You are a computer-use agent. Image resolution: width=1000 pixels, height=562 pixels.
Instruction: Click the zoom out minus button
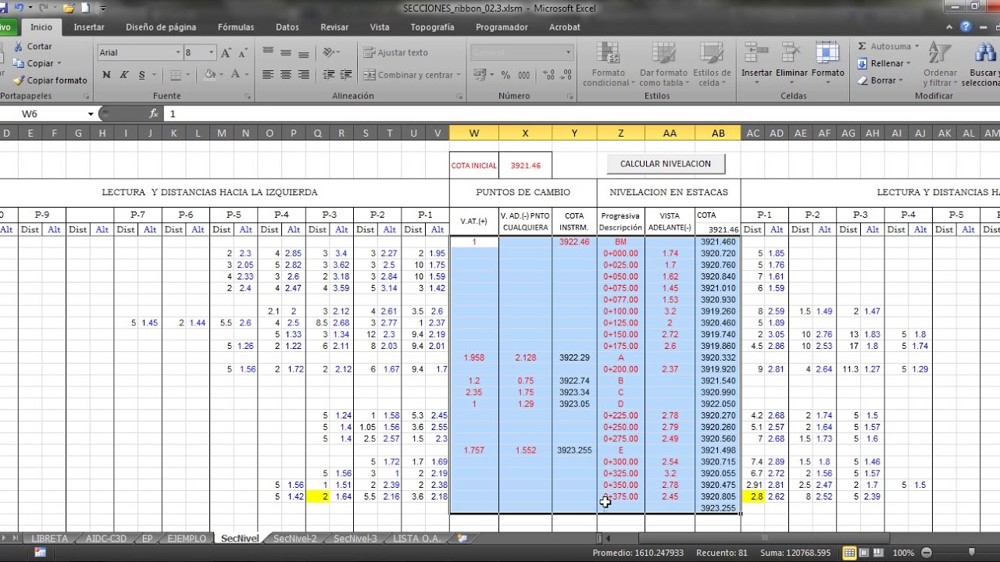[926, 553]
